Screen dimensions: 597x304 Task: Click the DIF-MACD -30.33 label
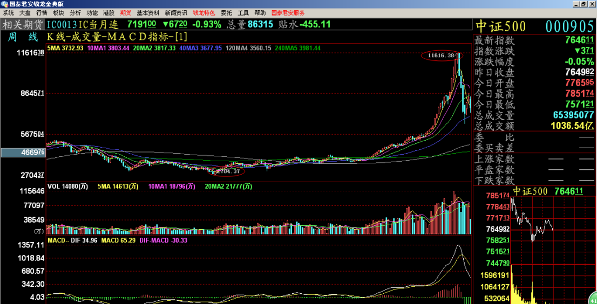pos(163,240)
